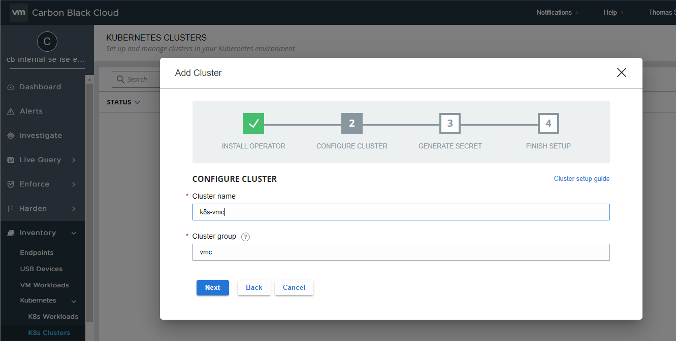Open USB Devices under Inventory
Viewport: 676px width, 341px height.
tap(41, 269)
